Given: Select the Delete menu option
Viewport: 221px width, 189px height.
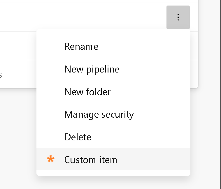Looking at the screenshot, I should pyautogui.click(x=78, y=137).
